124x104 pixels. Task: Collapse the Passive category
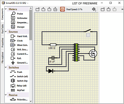[x=6, y=95]
